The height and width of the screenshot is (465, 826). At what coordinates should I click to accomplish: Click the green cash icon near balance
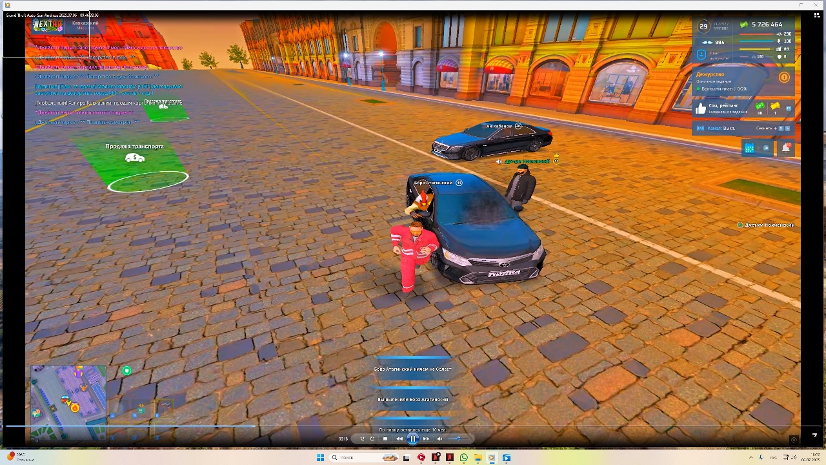744,25
